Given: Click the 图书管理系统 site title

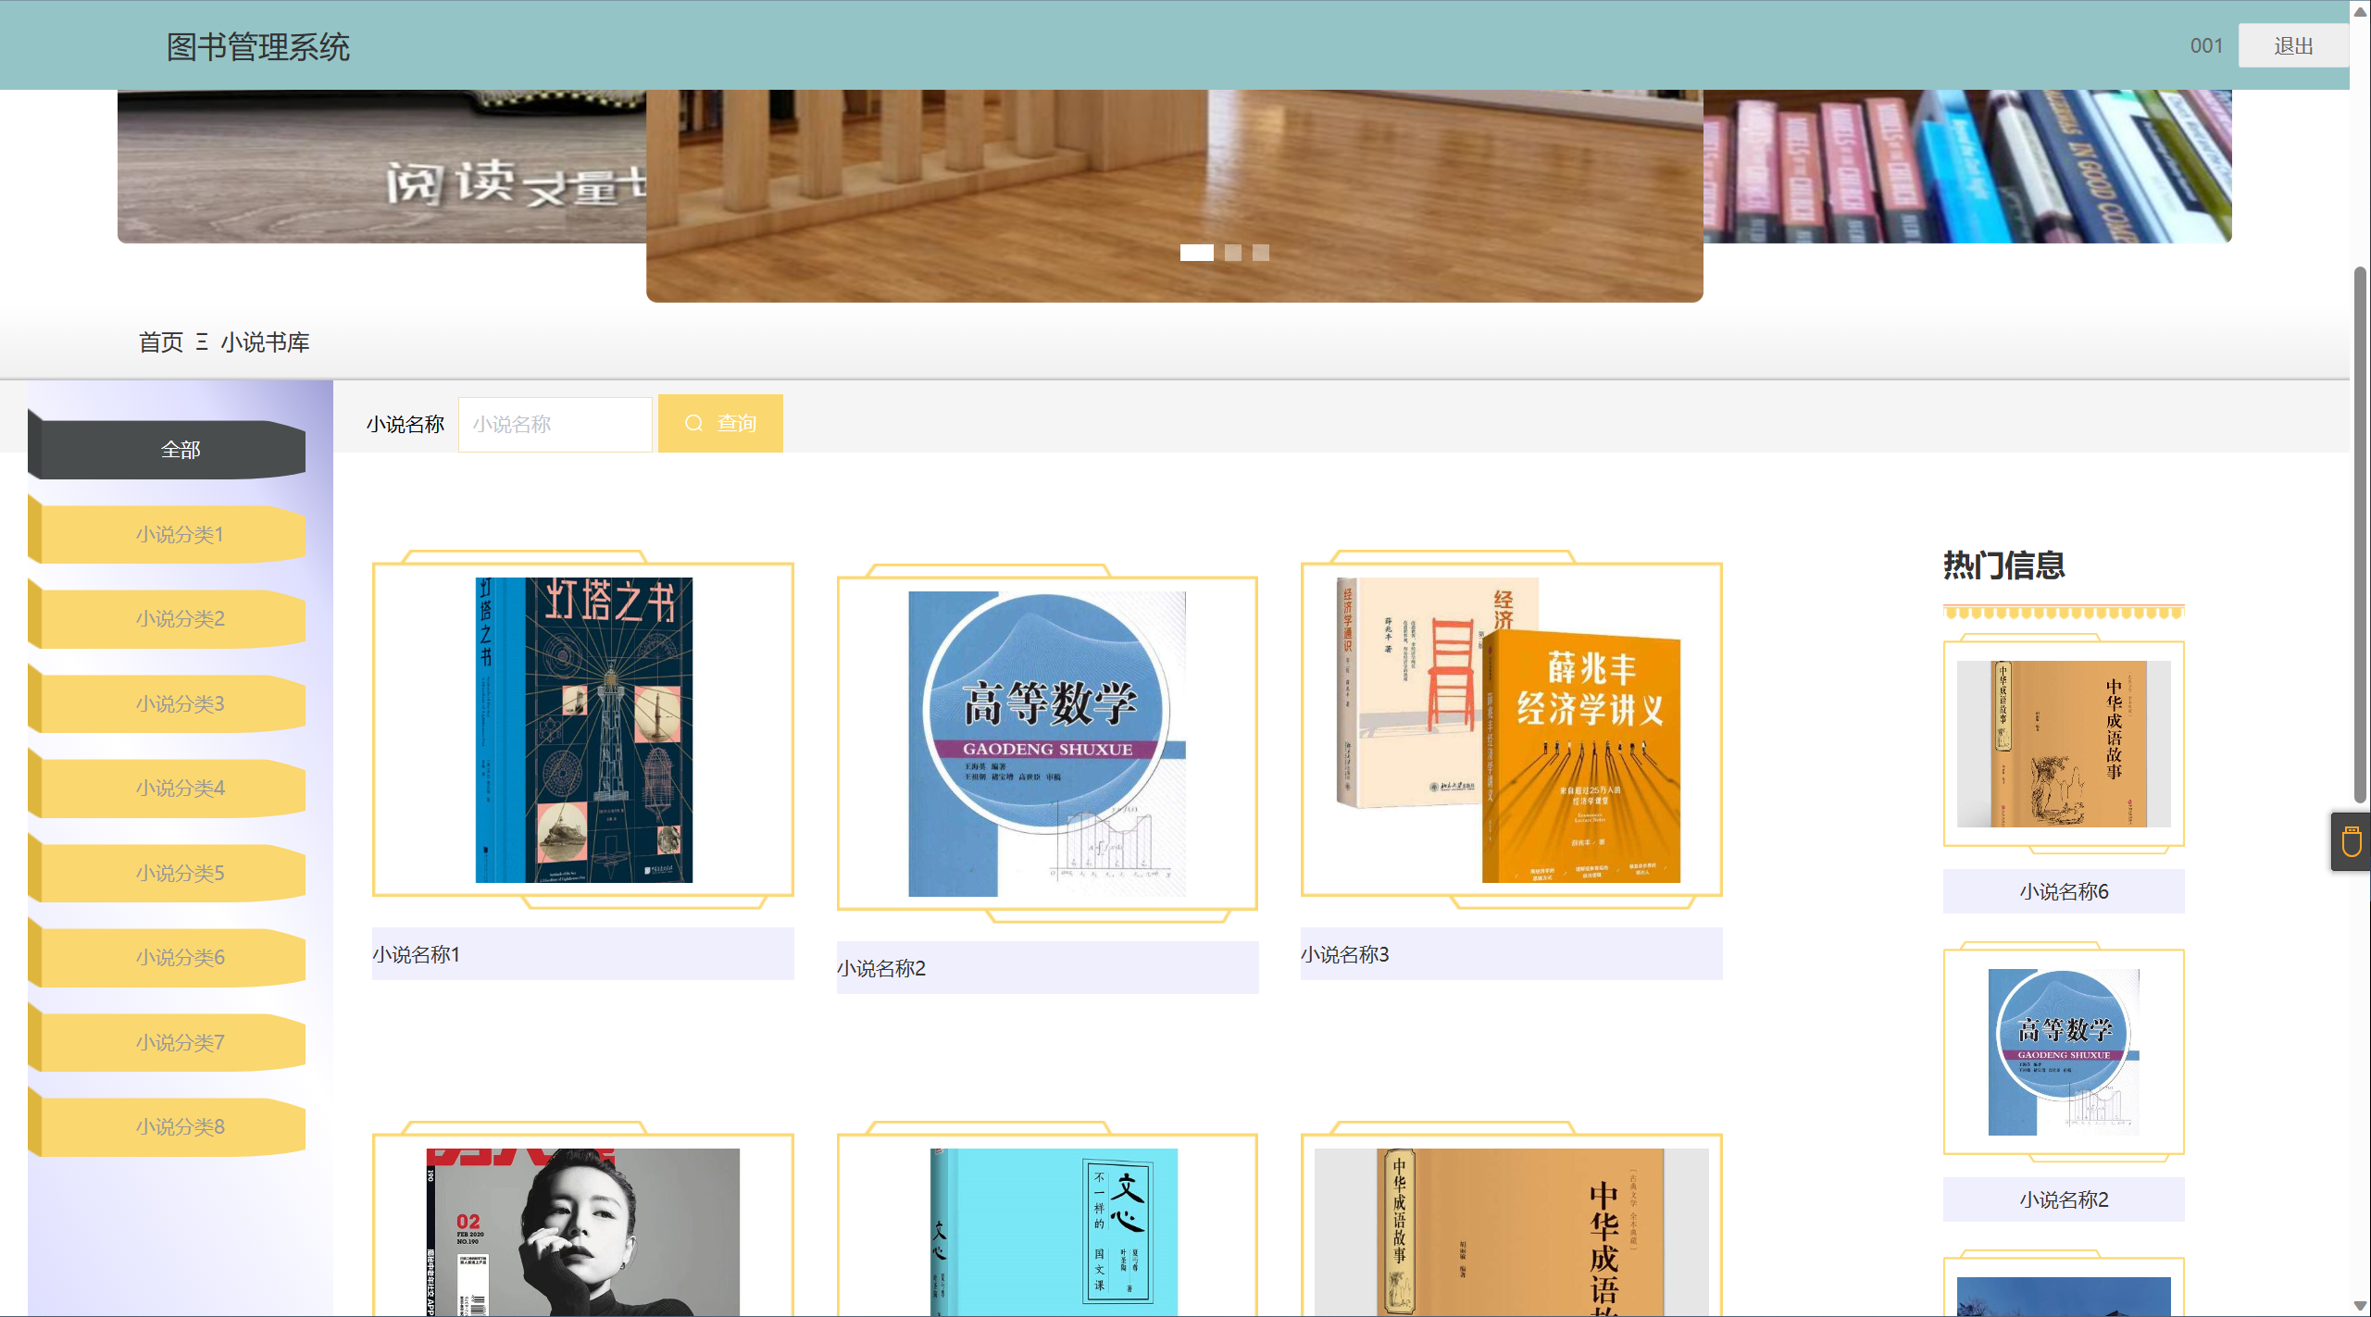Looking at the screenshot, I should pos(257,46).
